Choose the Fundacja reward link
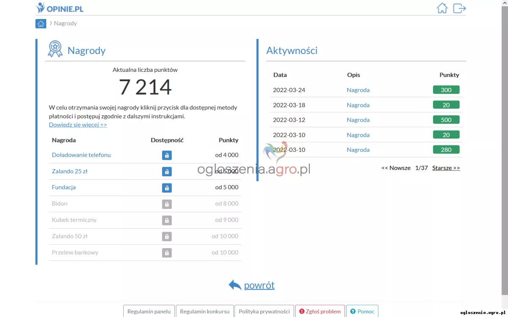 pyautogui.click(x=63, y=187)
